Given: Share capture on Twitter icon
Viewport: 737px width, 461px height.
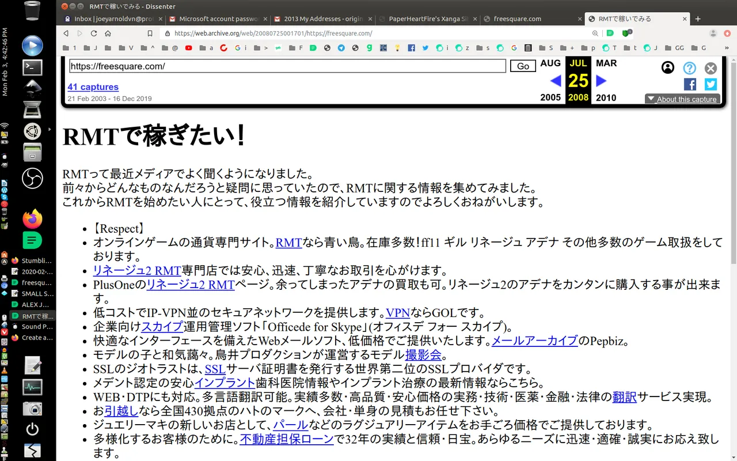Looking at the screenshot, I should pos(711,84).
